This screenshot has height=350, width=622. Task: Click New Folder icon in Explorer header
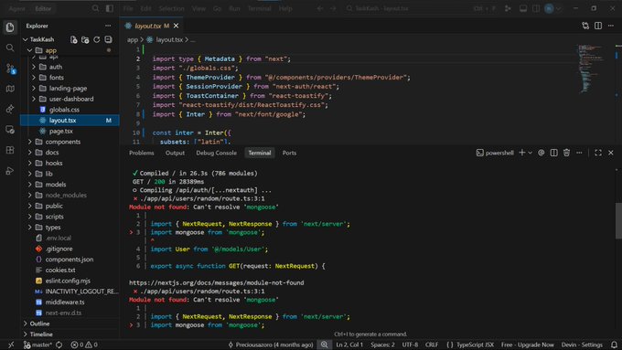point(85,39)
